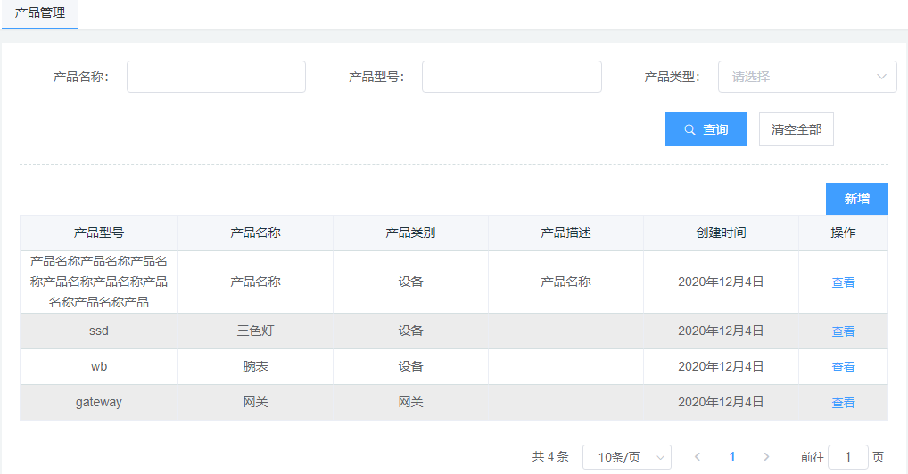The image size is (908, 474).
Task: Go to next page arrow
Action: (x=766, y=457)
